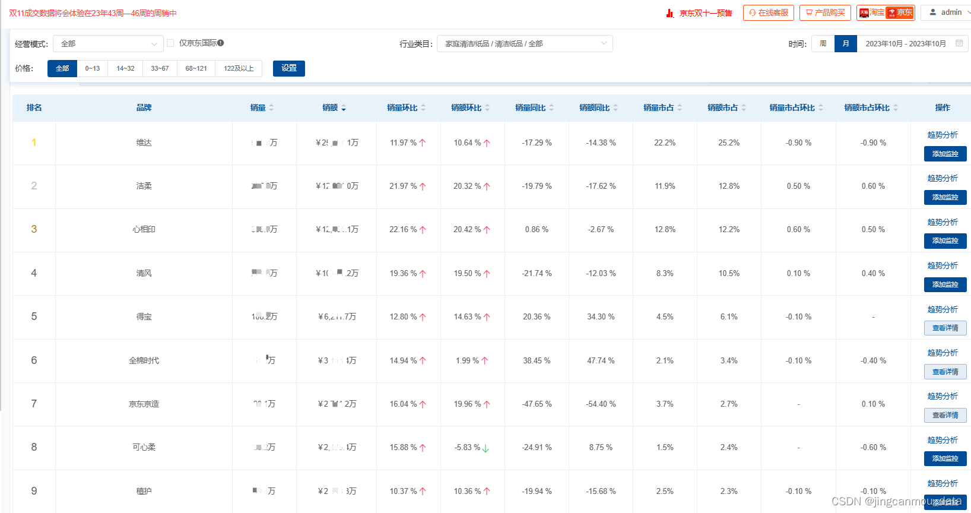Image resolution: width=971 pixels, height=513 pixels.
Task: Open the 经营模式 dropdown showing 全部
Action: pyautogui.click(x=108, y=43)
